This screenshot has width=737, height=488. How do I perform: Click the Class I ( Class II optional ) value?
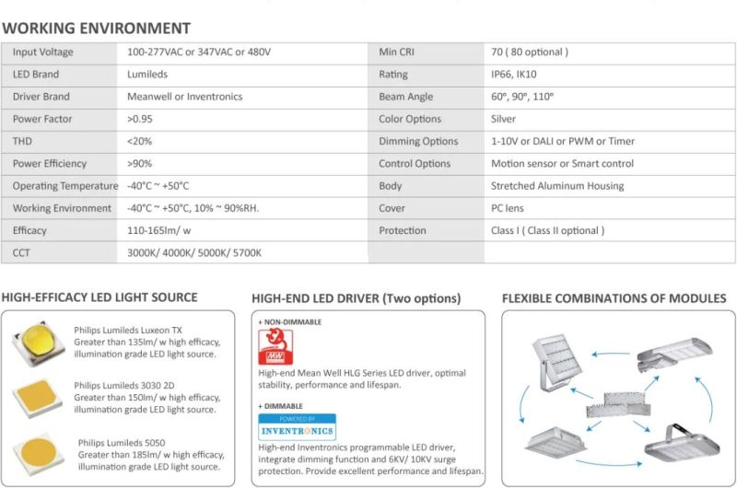[x=547, y=230]
